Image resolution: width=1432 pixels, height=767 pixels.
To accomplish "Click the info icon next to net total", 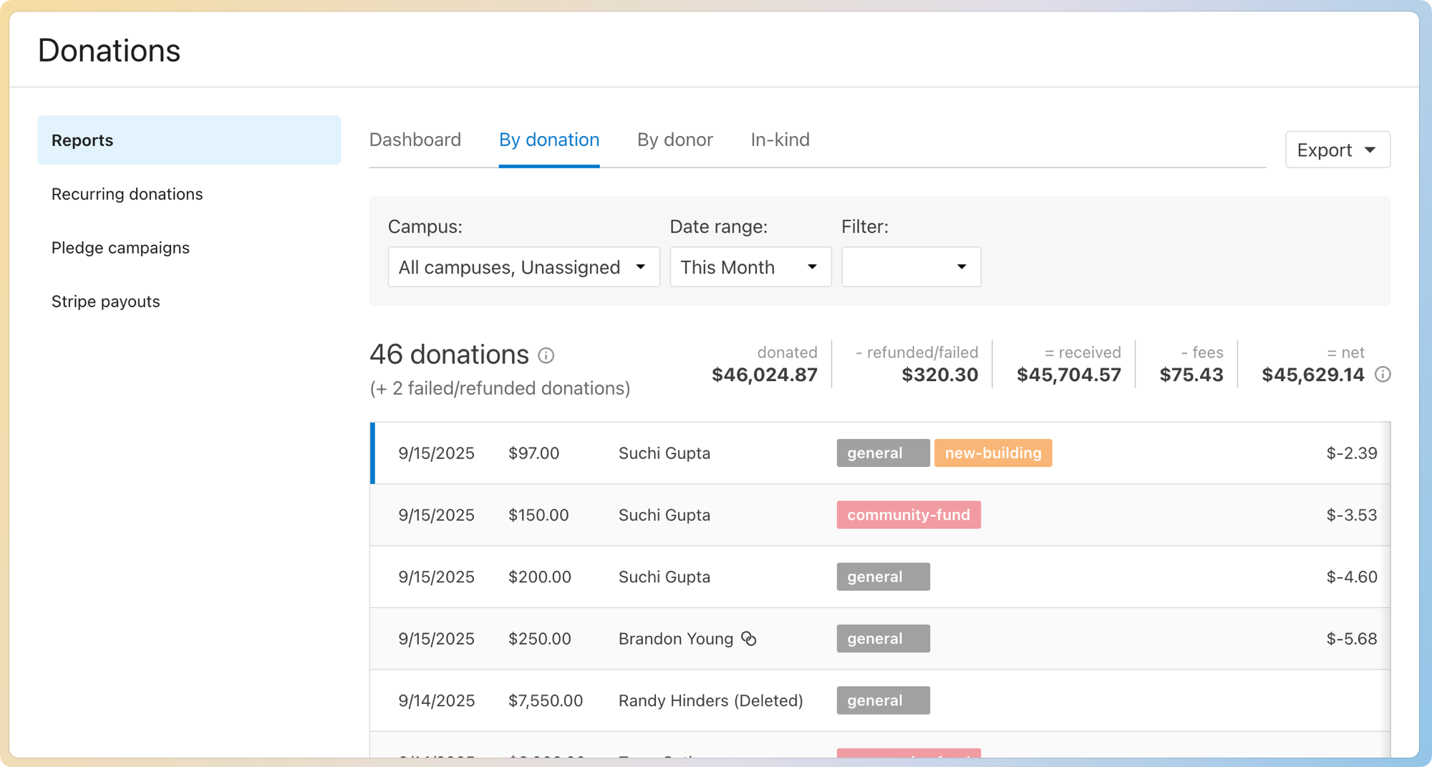I will coord(1383,375).
